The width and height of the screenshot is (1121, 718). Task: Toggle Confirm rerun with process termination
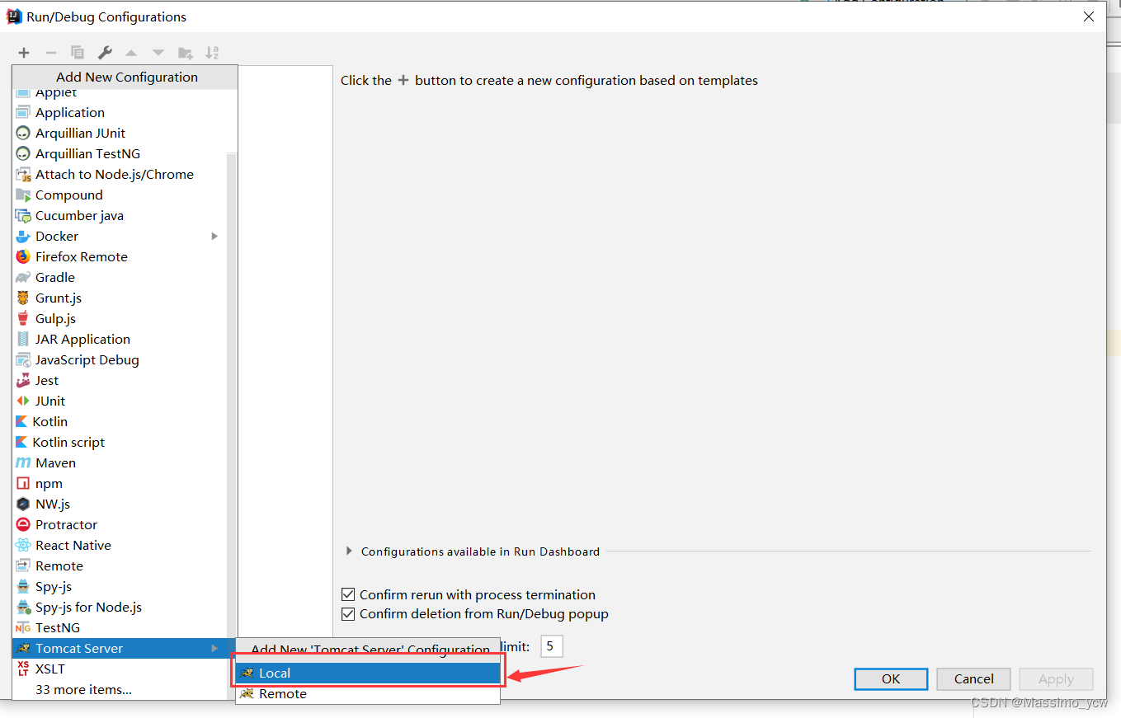[x=348, y=594]
